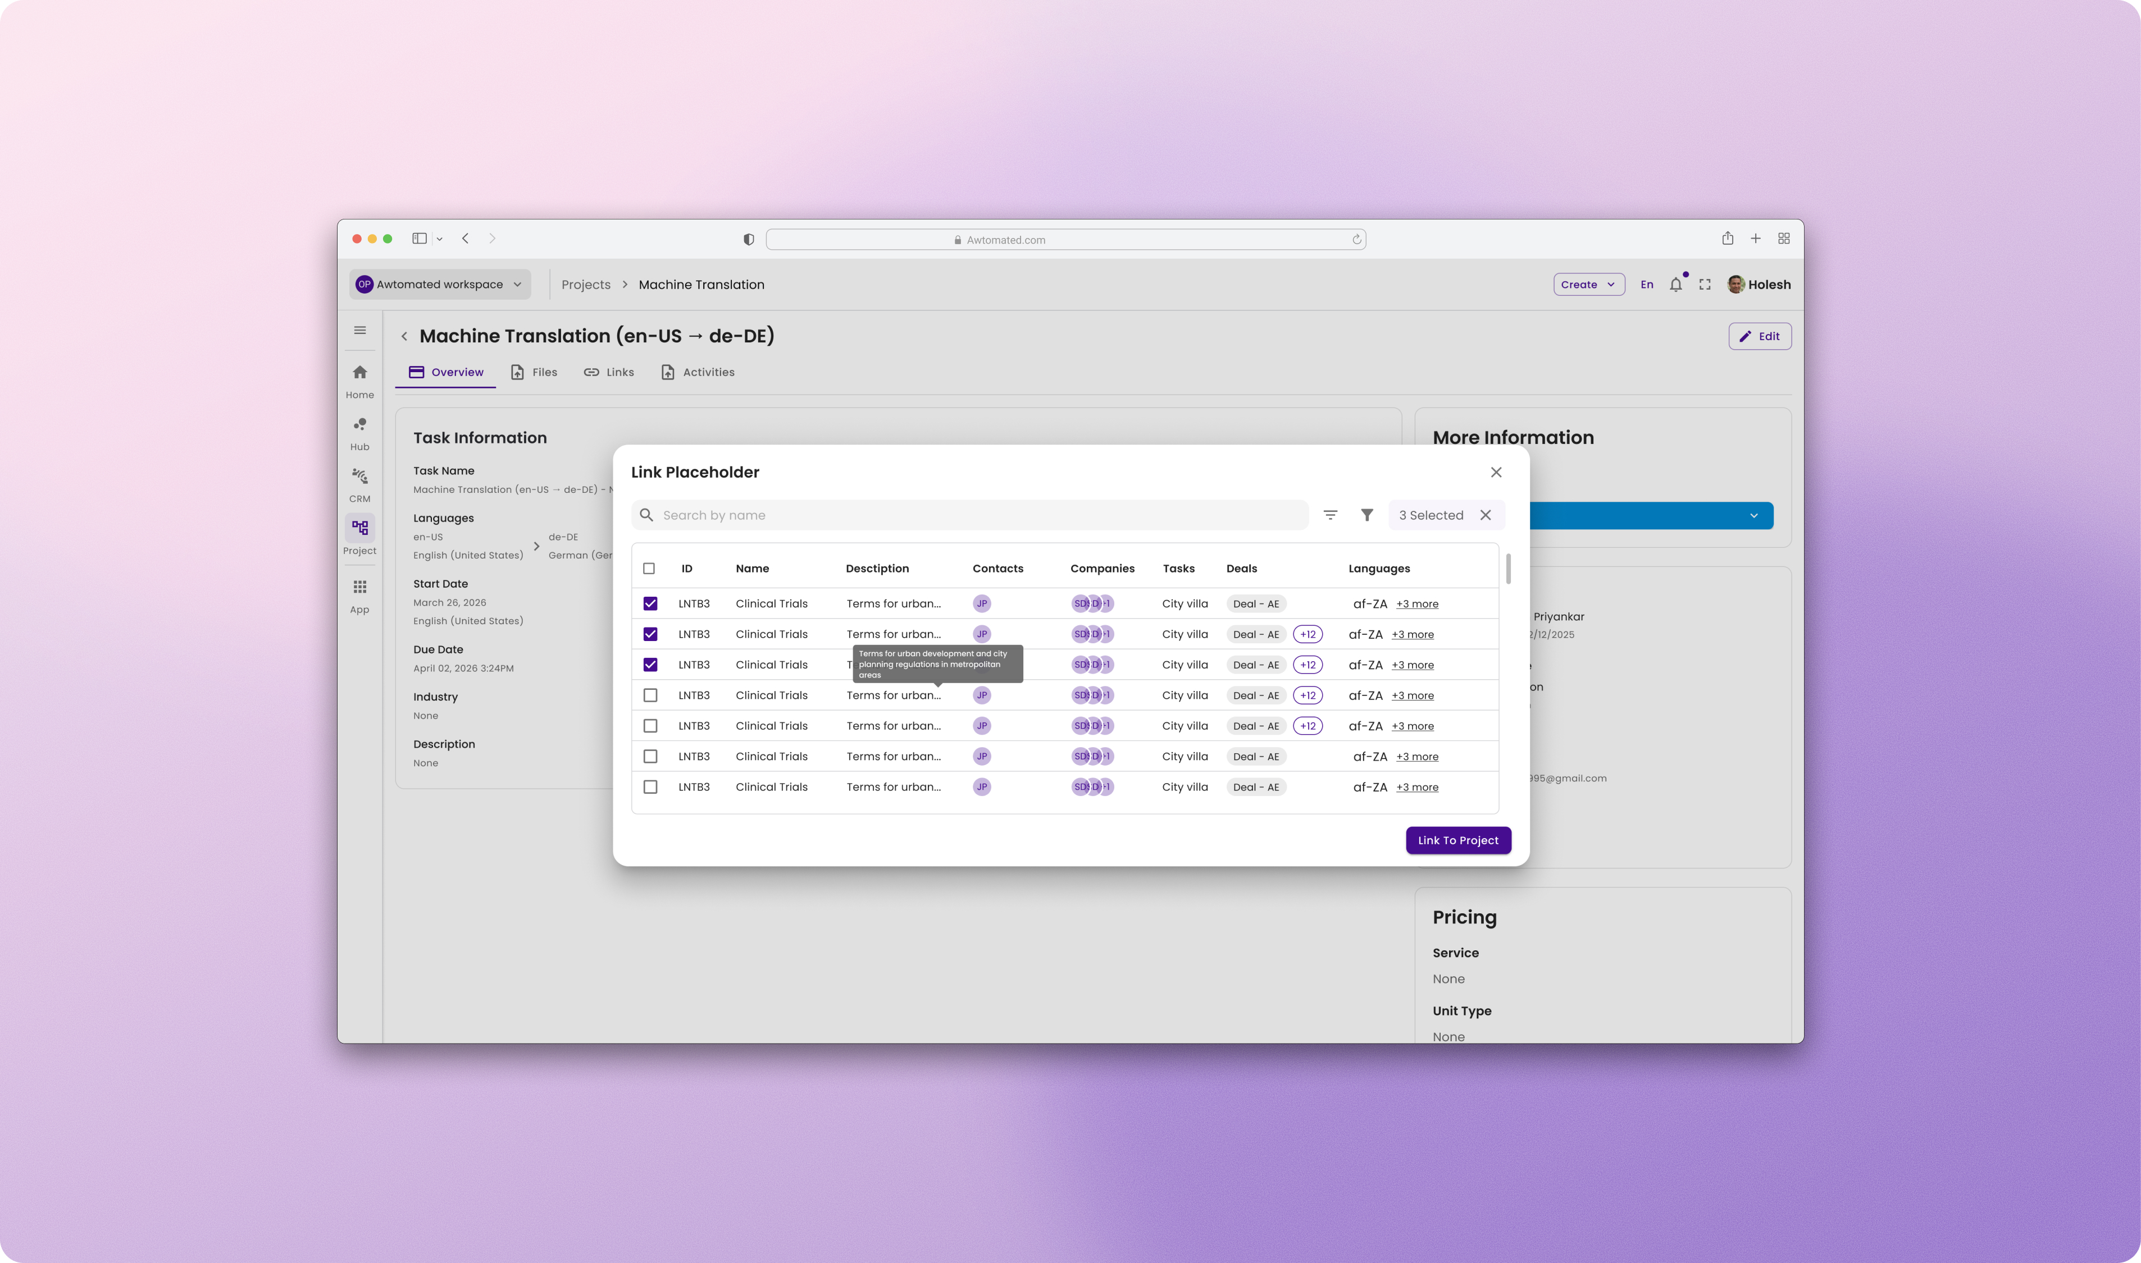Switch to the Overview tab
This screenshot has width=2141, height=1263.
click(x=446, y=372)
